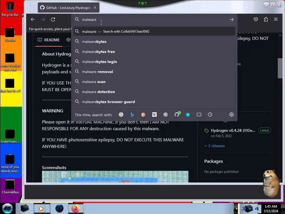Open the Pocket save icon

pos(256,19)
